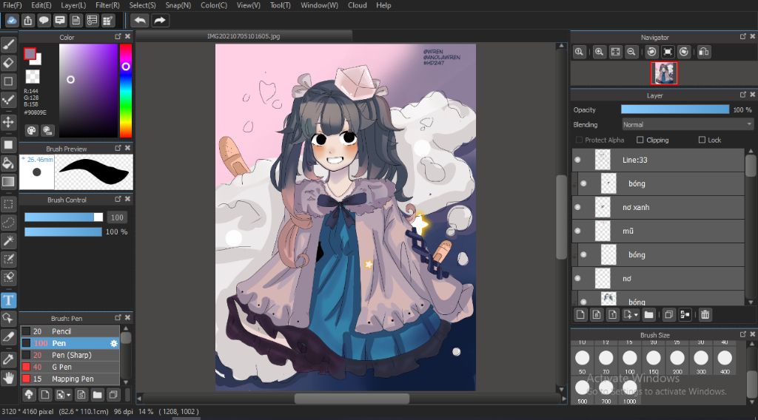This screenshot has width=758, height=420.
Task: Hide the nơ xanh layer
Action: (577, 207)
